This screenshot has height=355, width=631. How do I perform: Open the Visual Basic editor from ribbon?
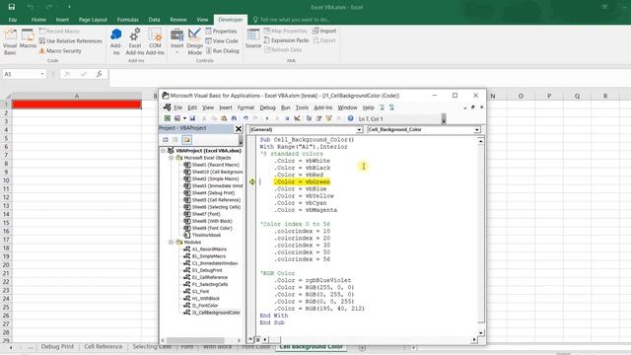pos(10,41)
